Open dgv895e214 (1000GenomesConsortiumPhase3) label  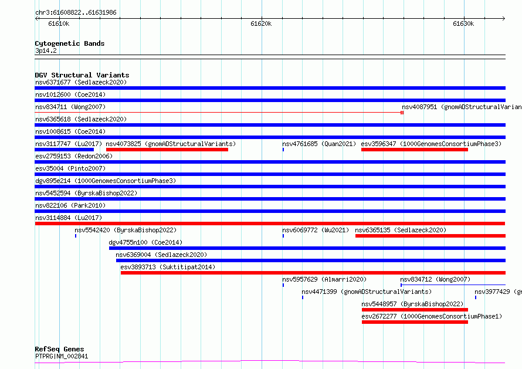[106, 181]
